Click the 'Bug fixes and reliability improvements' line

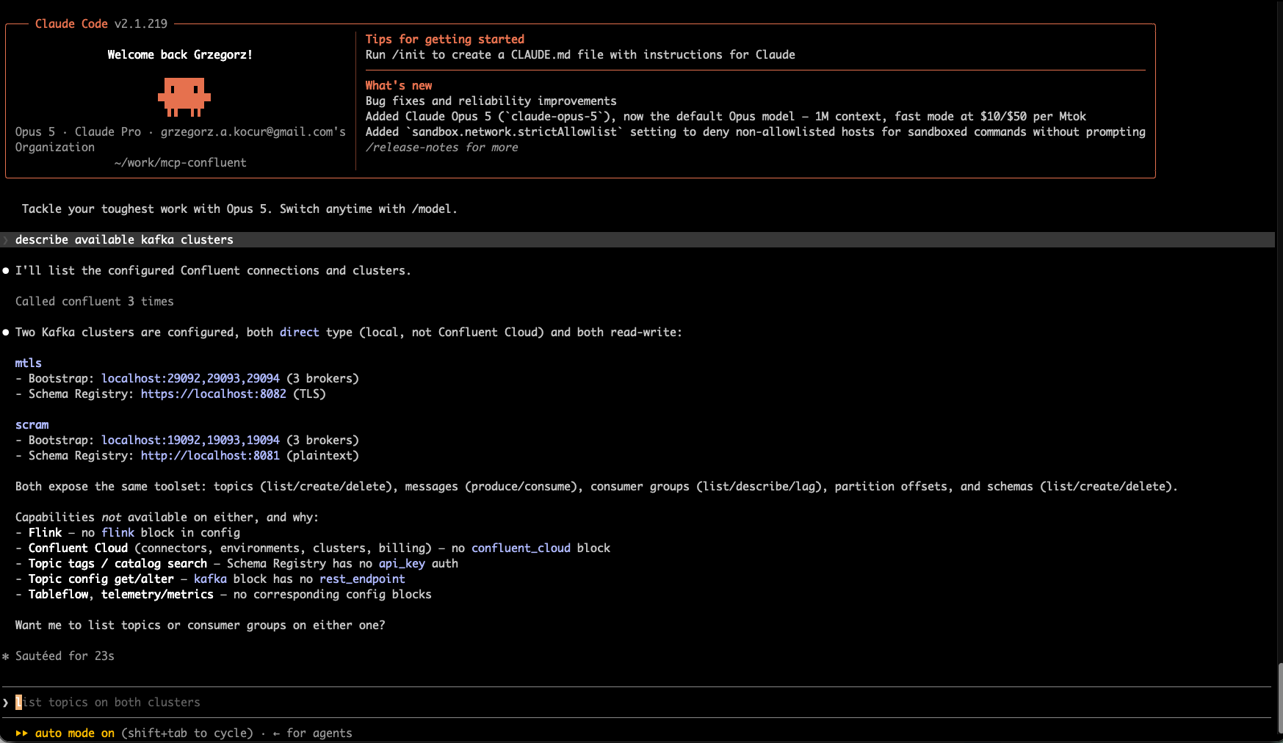coord(491,101)
